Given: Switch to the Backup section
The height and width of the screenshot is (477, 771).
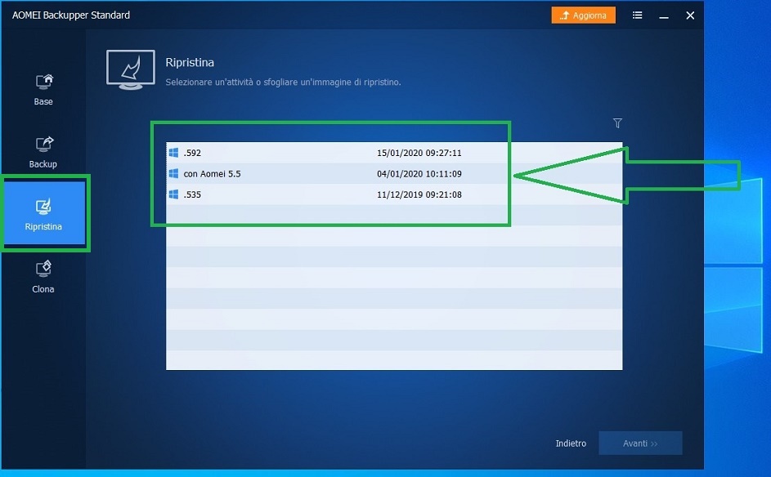Looking at the screenshot, I should point(43,152).
